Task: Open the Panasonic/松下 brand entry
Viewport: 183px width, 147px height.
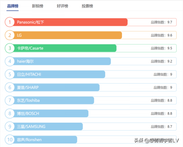Action: click(x=30, y=22)
